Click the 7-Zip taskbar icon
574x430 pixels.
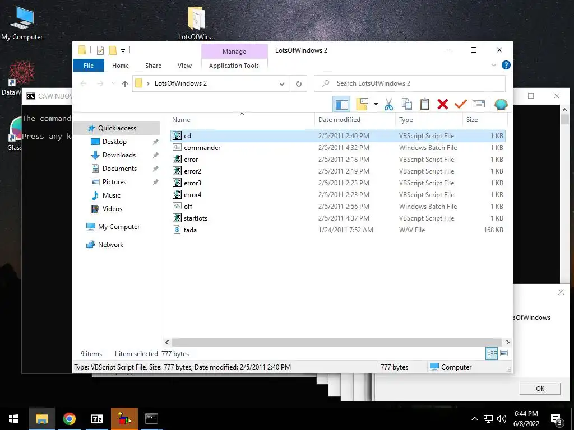pyautogui.click(x=96, y=419)
